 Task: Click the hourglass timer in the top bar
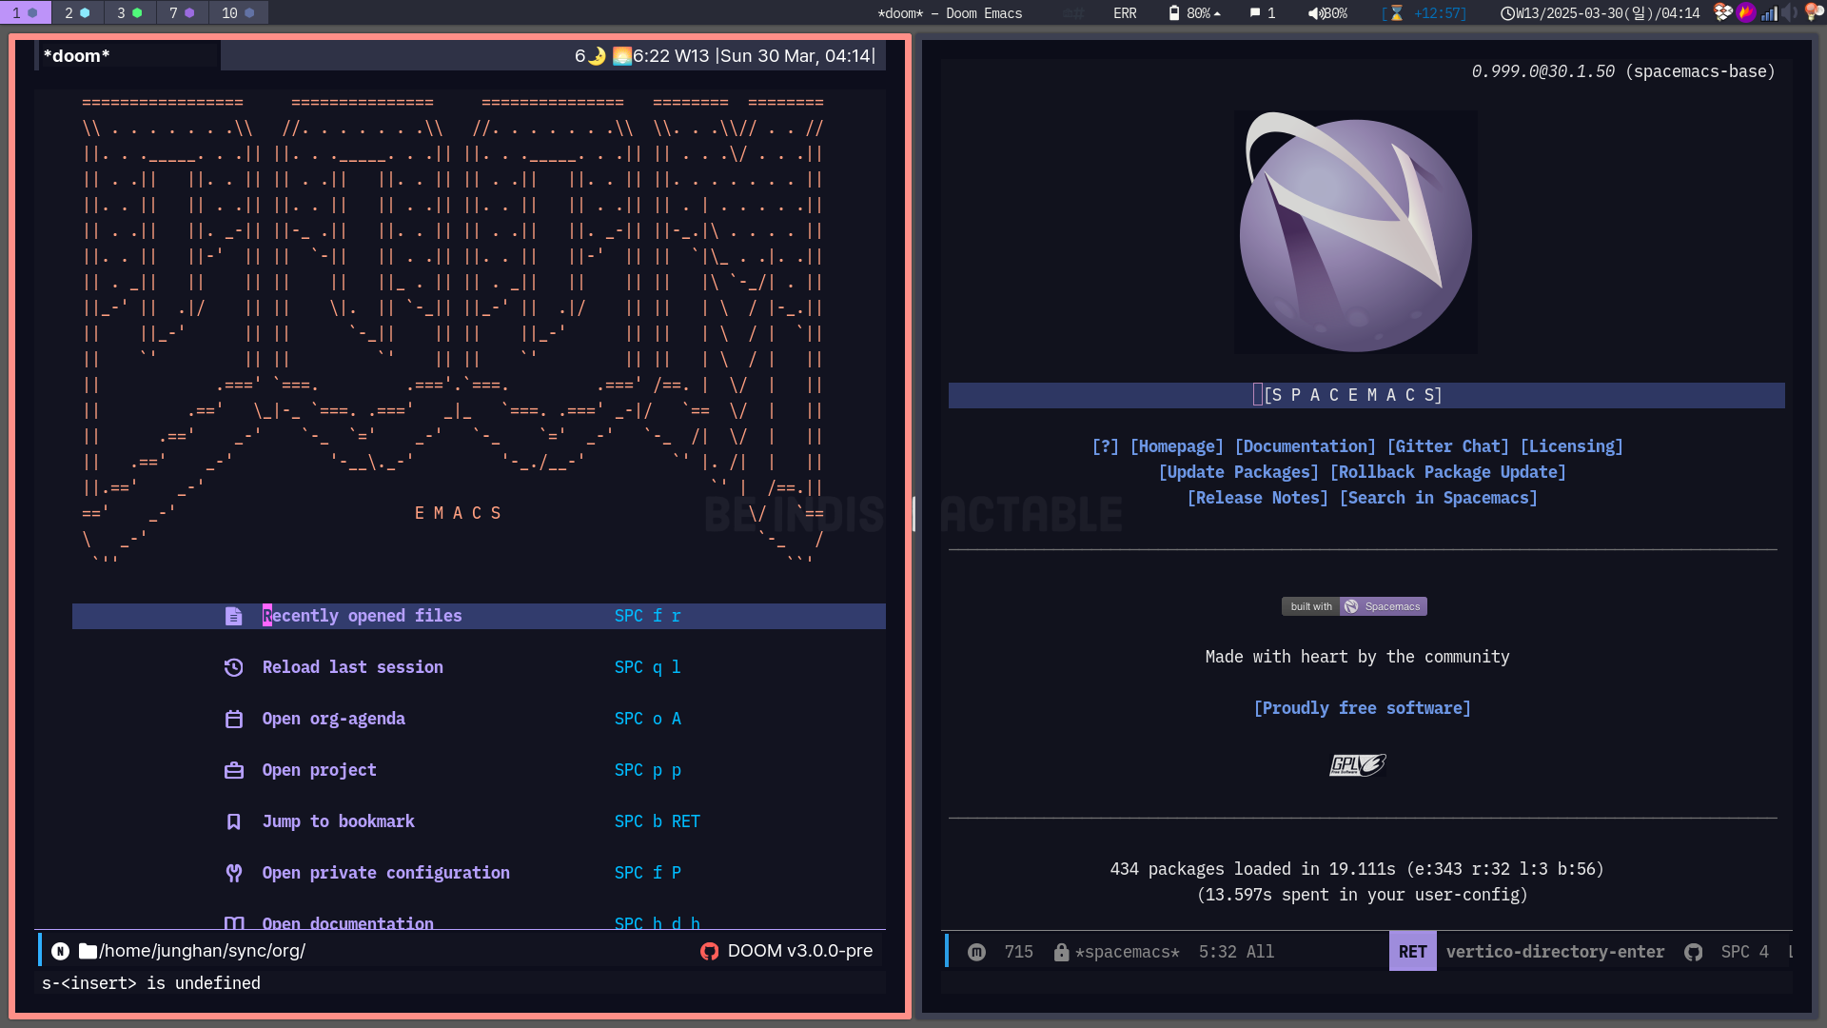[x=1424, y=13]
